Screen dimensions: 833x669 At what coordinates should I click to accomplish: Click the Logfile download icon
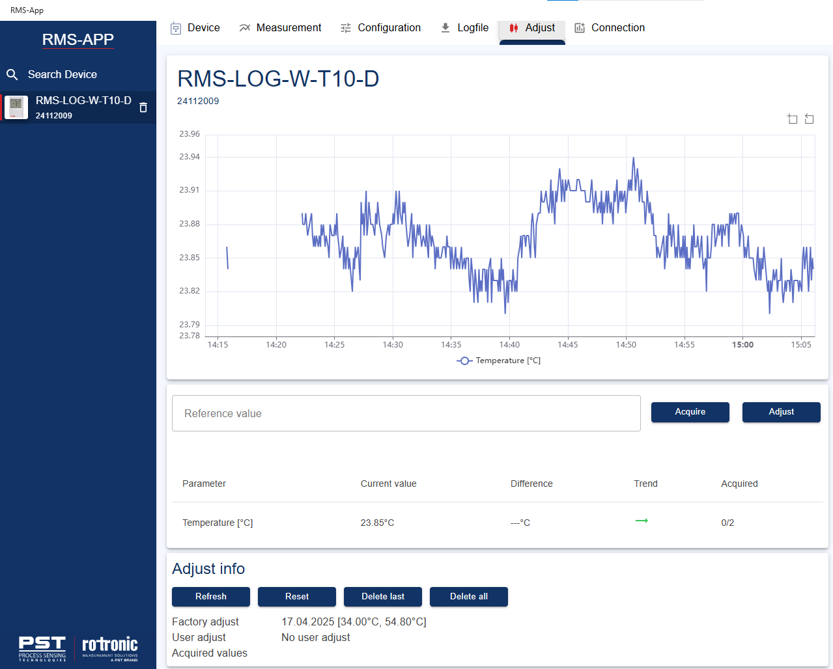[445, 28]
